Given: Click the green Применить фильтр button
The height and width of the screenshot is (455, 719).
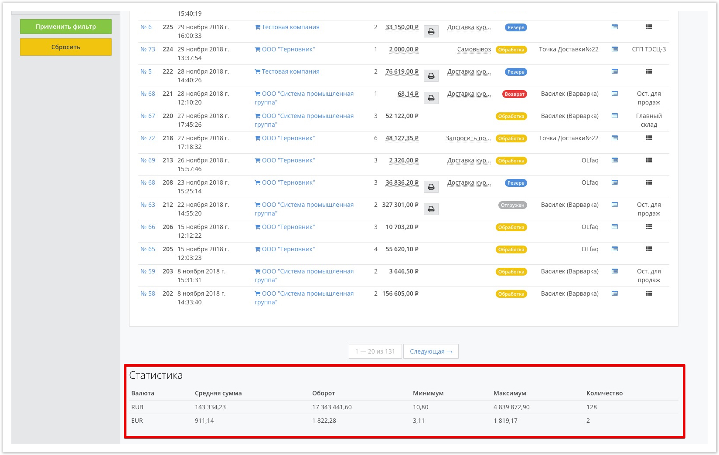Looking at the screenshot, I should click(66, 27).
